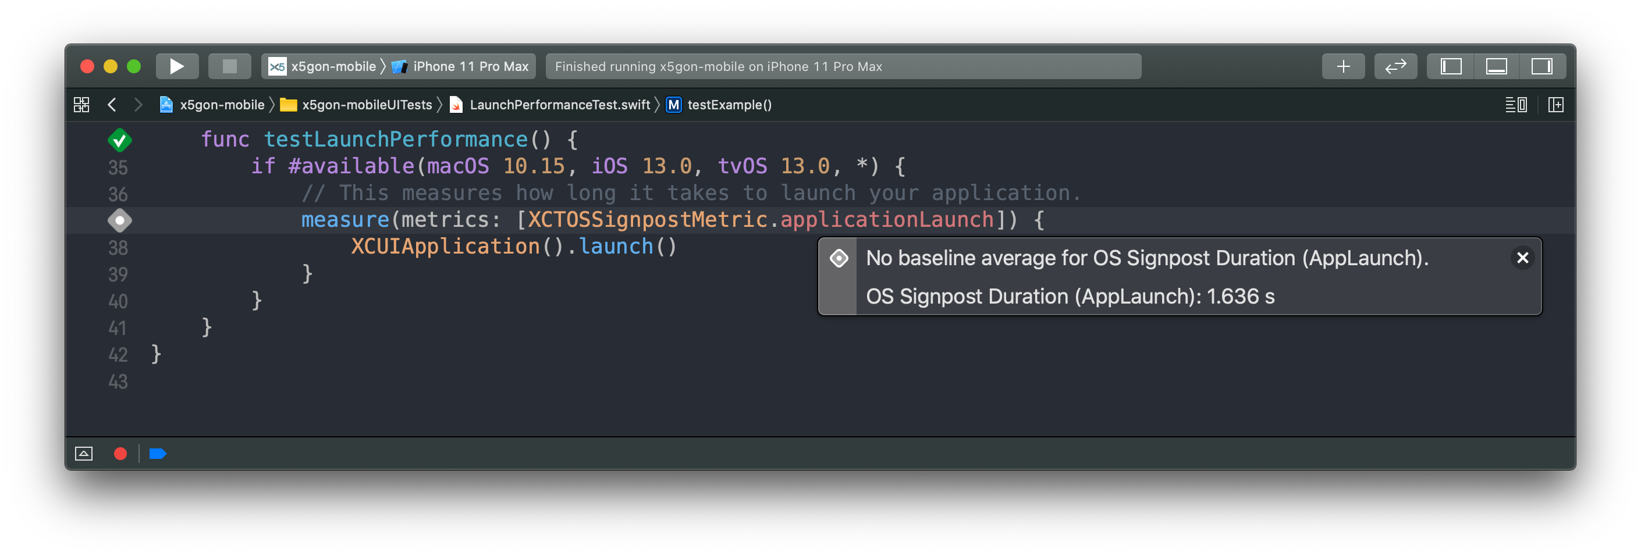
Task: Click the Stop button in toolbar
Action: coord(229,66)
